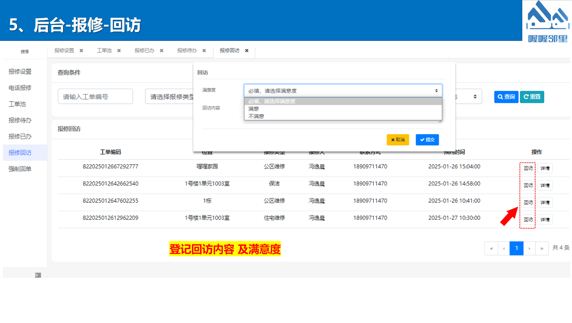Screen dimensions: 572x323
Task: Switch to the 工单池 tab
Action: coord(104,51)
